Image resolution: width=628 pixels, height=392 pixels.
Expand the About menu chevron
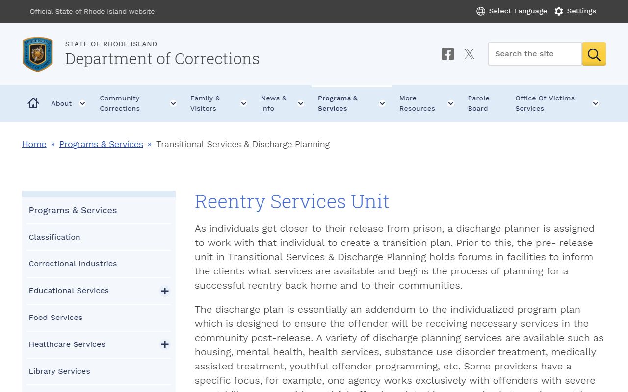tap(82, 103)
